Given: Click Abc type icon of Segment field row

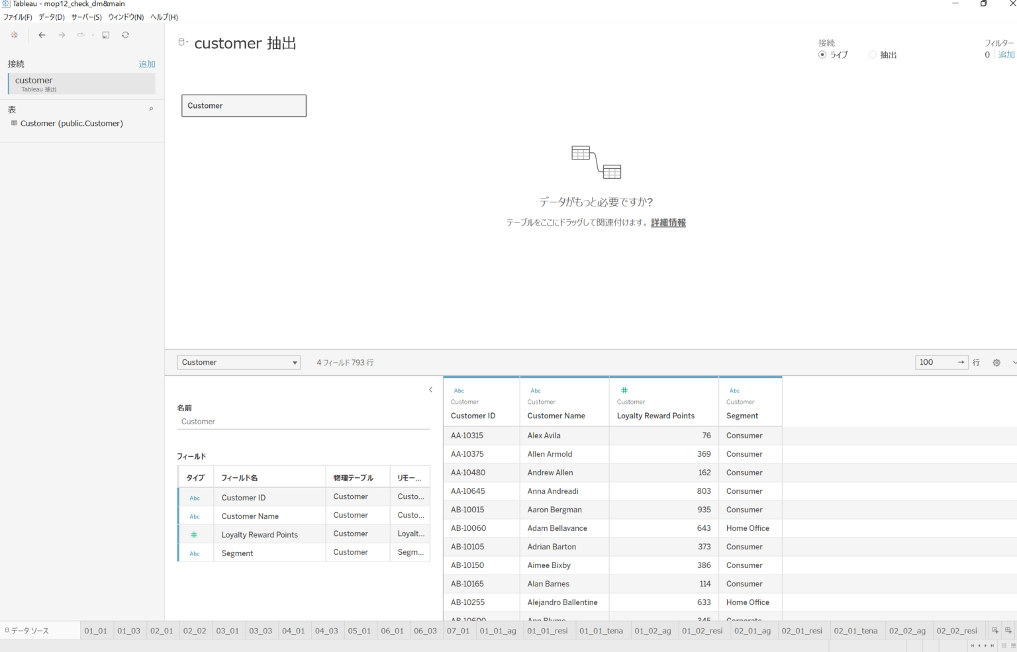Looking at the screenshot, I should click(x=195, y=553).
